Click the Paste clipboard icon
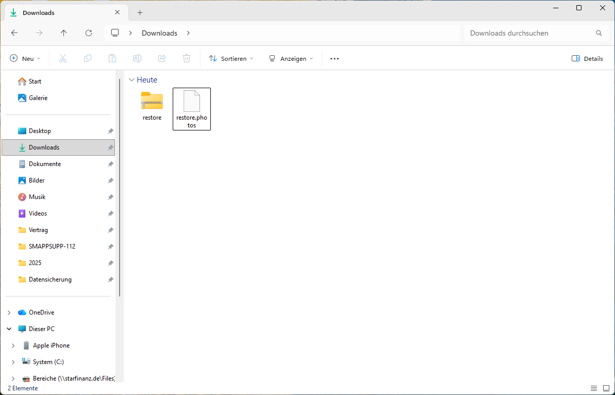615x395 pixels. click(112, 58)
